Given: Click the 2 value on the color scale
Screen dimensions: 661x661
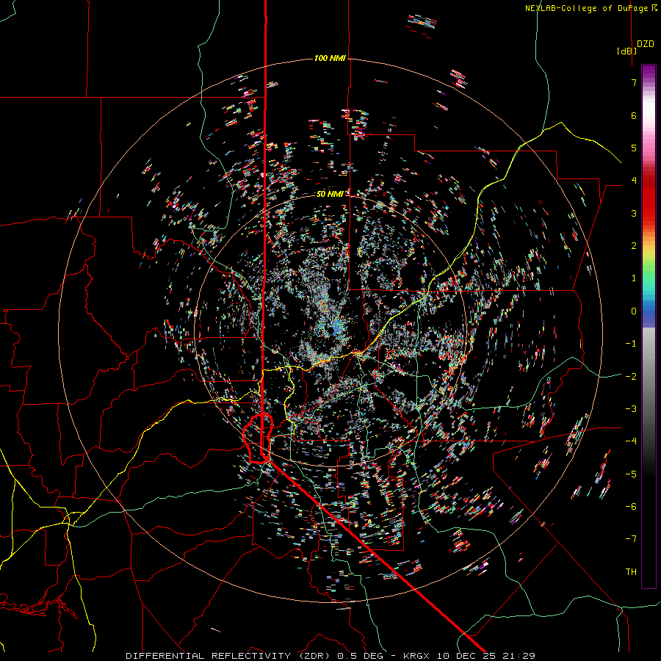Looking at the screenshot, I should [x=634, y=246].
